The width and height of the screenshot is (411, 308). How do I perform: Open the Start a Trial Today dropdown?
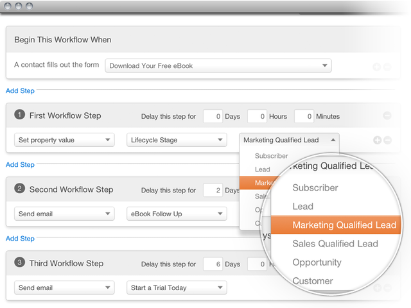(x=177, y=287)
